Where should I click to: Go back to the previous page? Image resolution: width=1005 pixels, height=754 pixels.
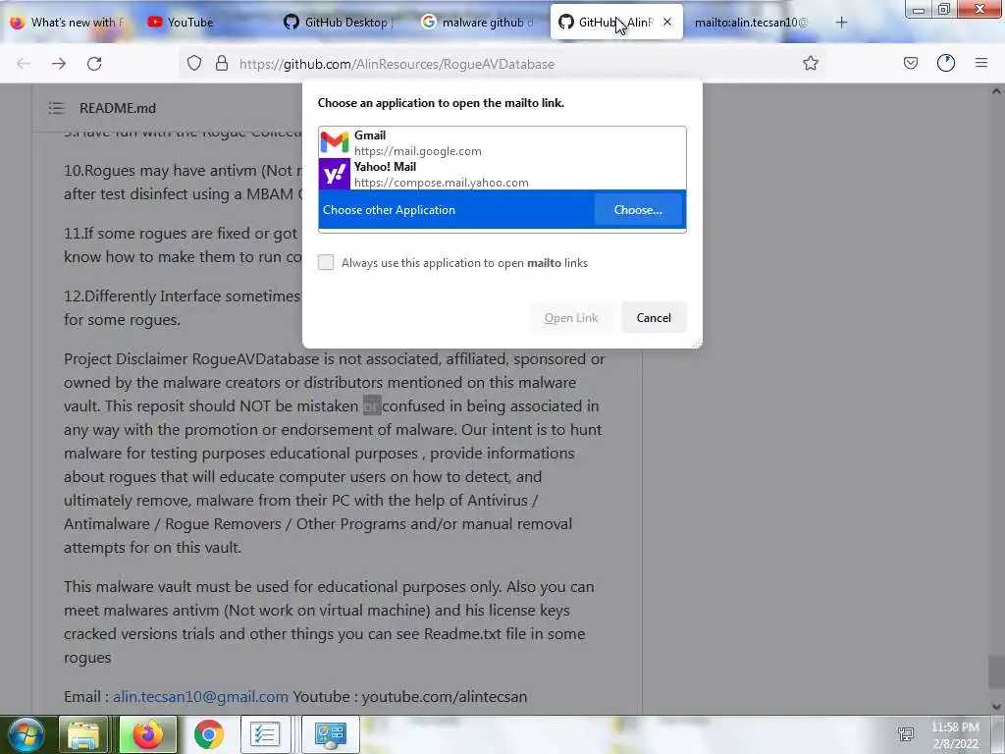coord(24,64)
